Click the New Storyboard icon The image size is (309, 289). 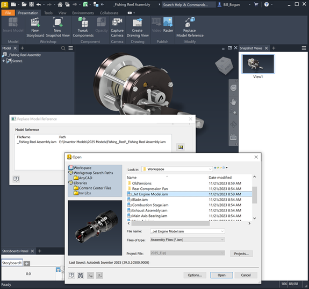pyautogui.click(x=35, y=22)
